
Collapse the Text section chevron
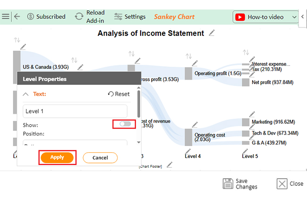pos(26,94)
